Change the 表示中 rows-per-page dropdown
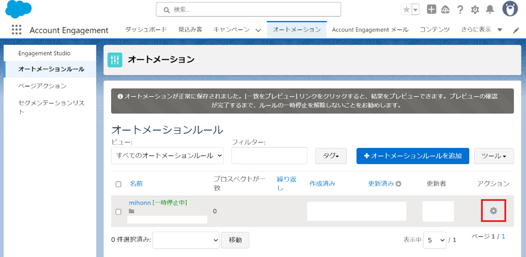 [434, 240]
